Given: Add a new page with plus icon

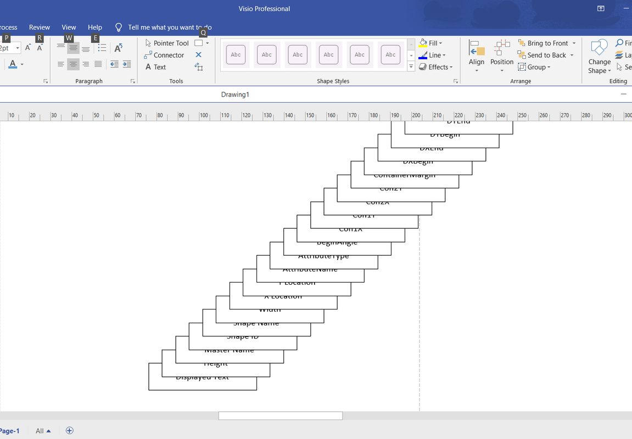Looking at the screenshot, I should (69, 431).
